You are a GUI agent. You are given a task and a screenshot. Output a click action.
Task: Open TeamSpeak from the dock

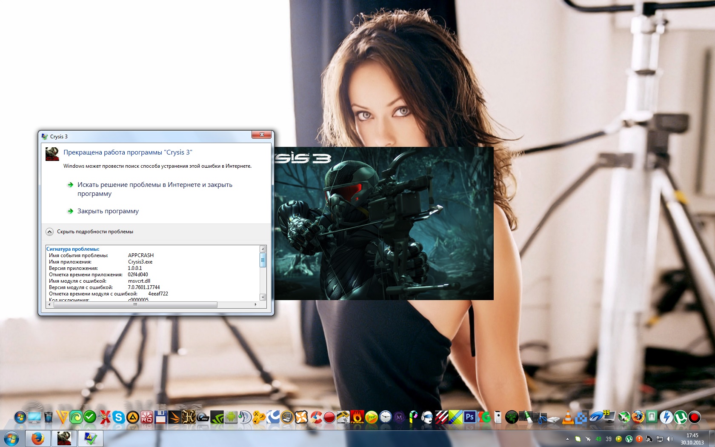pyautogui.click(x=245, y=417)
